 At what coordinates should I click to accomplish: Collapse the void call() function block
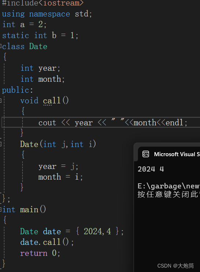click(x=1, y=100)
